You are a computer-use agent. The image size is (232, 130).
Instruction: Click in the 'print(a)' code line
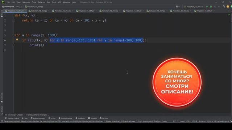pos(37,45)
